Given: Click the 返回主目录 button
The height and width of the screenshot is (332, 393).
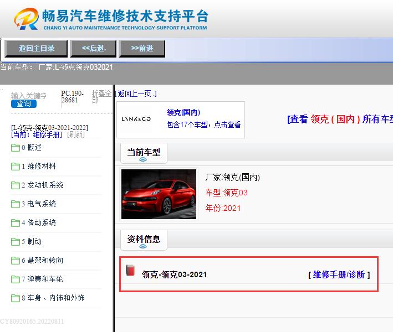Looking at the screenshot, I should (37, 49).
